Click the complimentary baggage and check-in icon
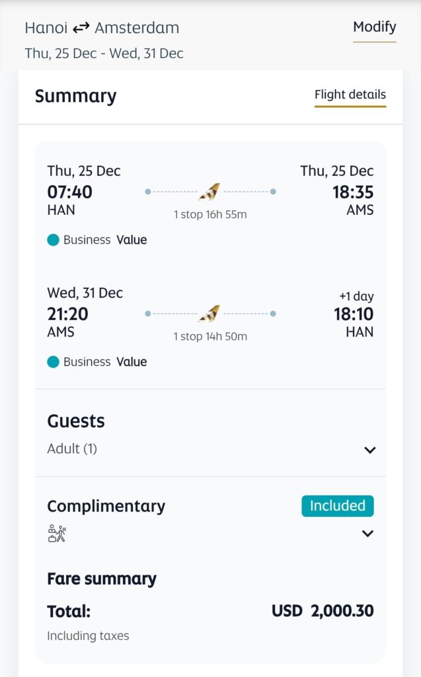This screenshot has width=421, height=677. [57, 533]
